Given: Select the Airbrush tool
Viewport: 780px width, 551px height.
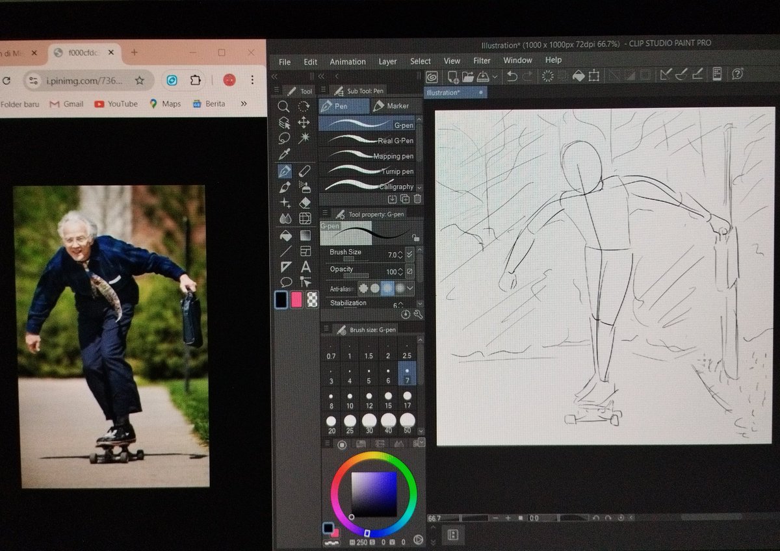Looking at the screenshot, I should coord(304,187).
